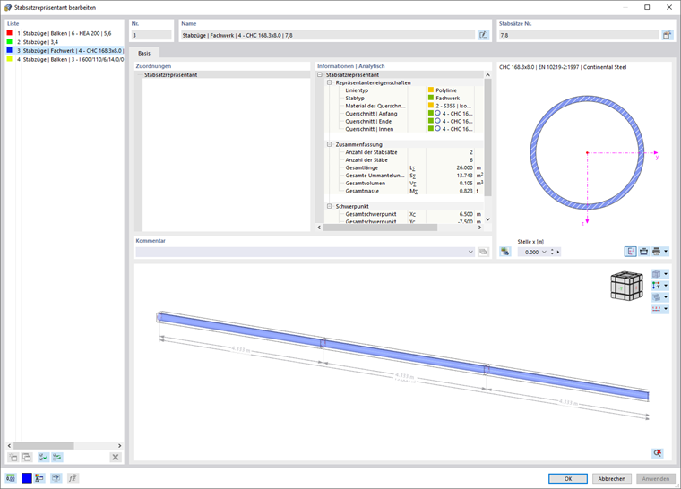Click the function script icon at bottom left
This screenshot has width=681, height=489.
coord(73,478)
